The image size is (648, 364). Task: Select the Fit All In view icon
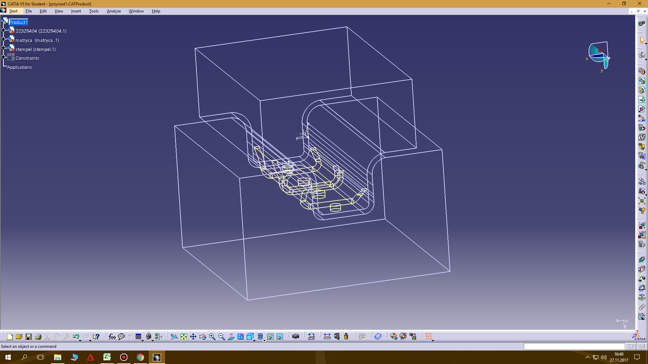pos(184,337)
